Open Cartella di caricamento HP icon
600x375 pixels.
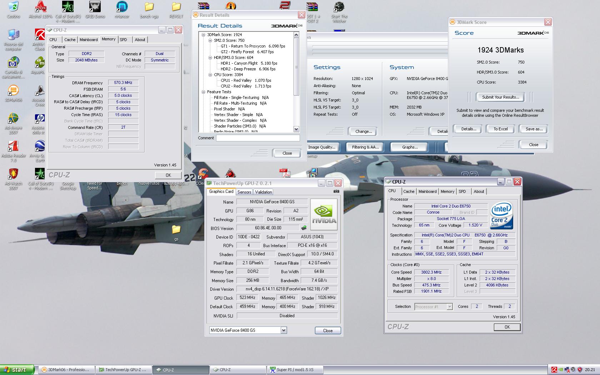pyautogui.click(x=13, y=67)
